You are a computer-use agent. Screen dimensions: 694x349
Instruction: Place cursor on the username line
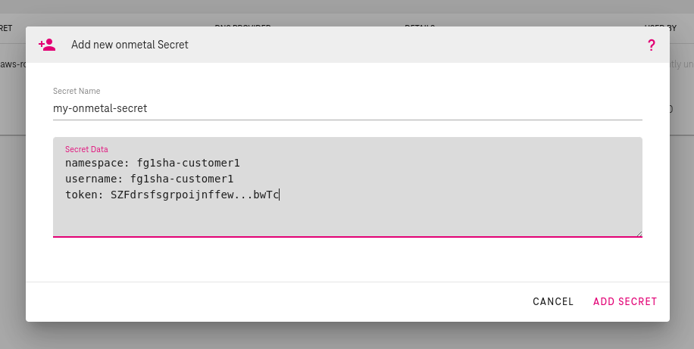(148, 179)
